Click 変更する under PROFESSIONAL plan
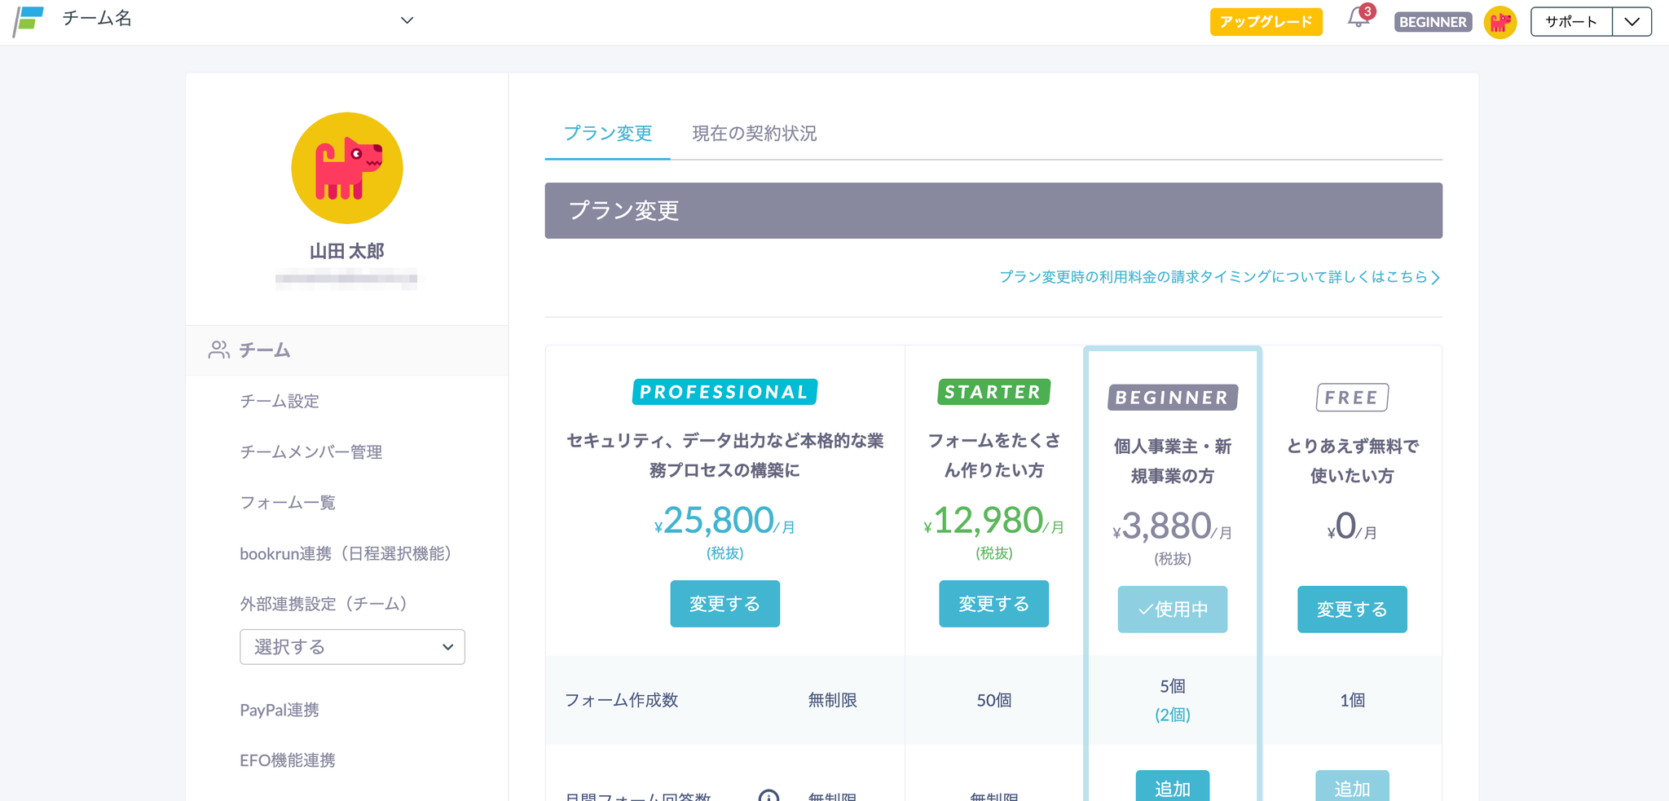Screen dimensions: 1669x801 click(724, 604)
